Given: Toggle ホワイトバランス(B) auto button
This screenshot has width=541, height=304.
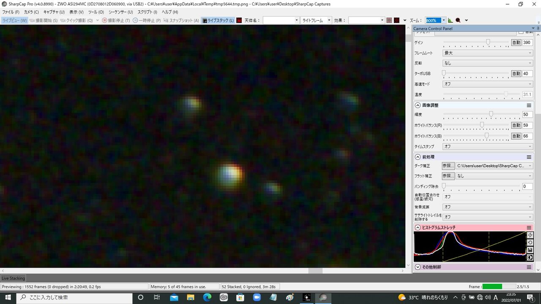Looking at the screenshot, I should (516, 136).
